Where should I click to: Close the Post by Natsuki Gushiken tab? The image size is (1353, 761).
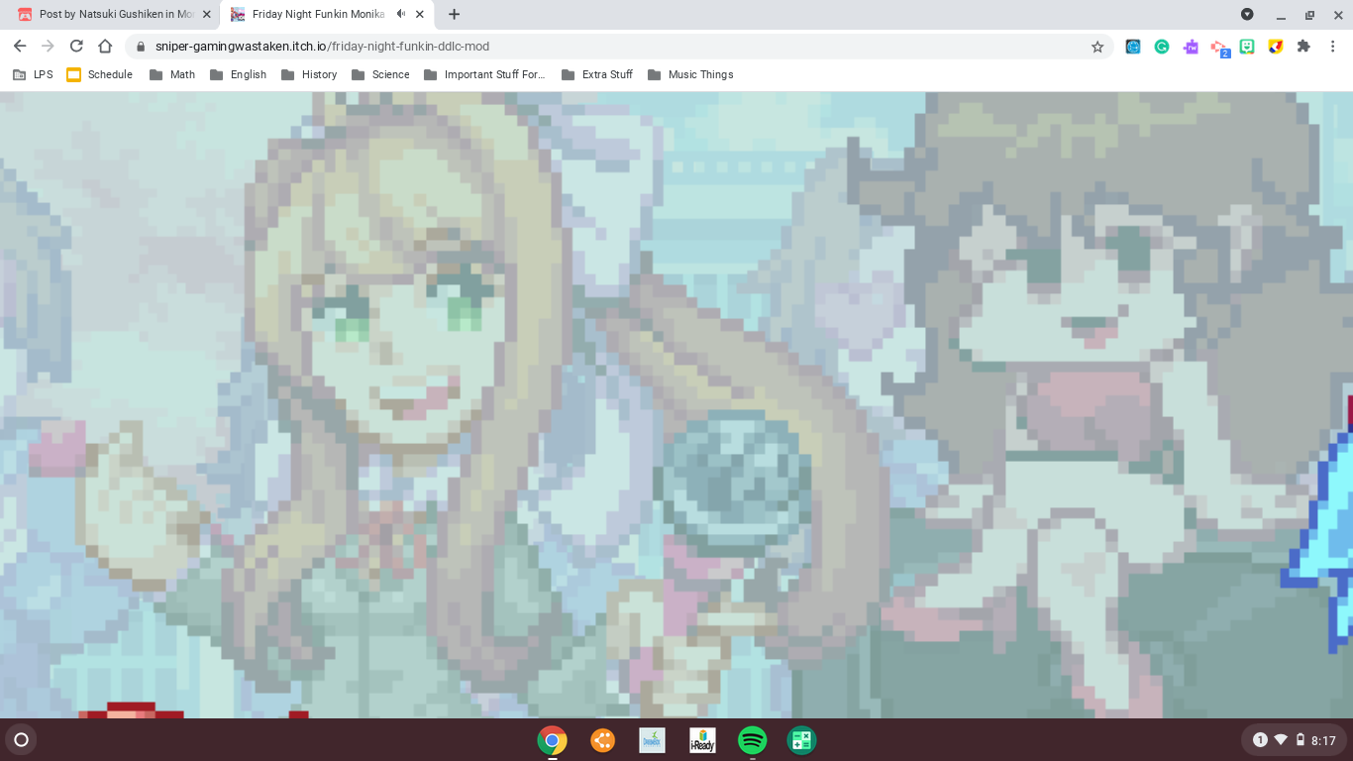[206, 15]
